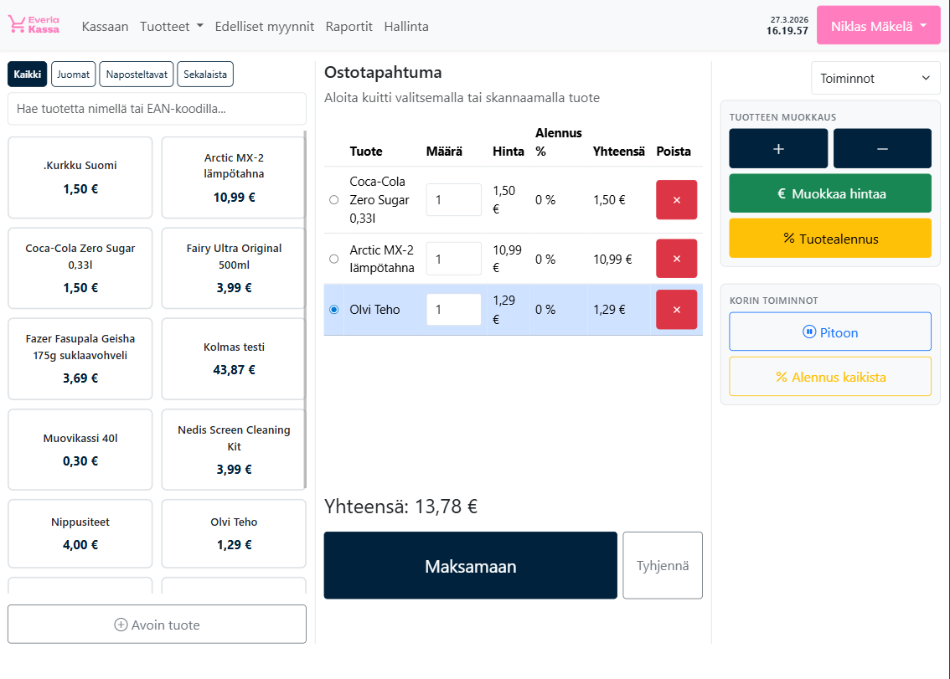Viewport: 950px width, 679px height.
Task: Remove Coca-Cola Zero Sugar with red X
Action: coord(676,200)
